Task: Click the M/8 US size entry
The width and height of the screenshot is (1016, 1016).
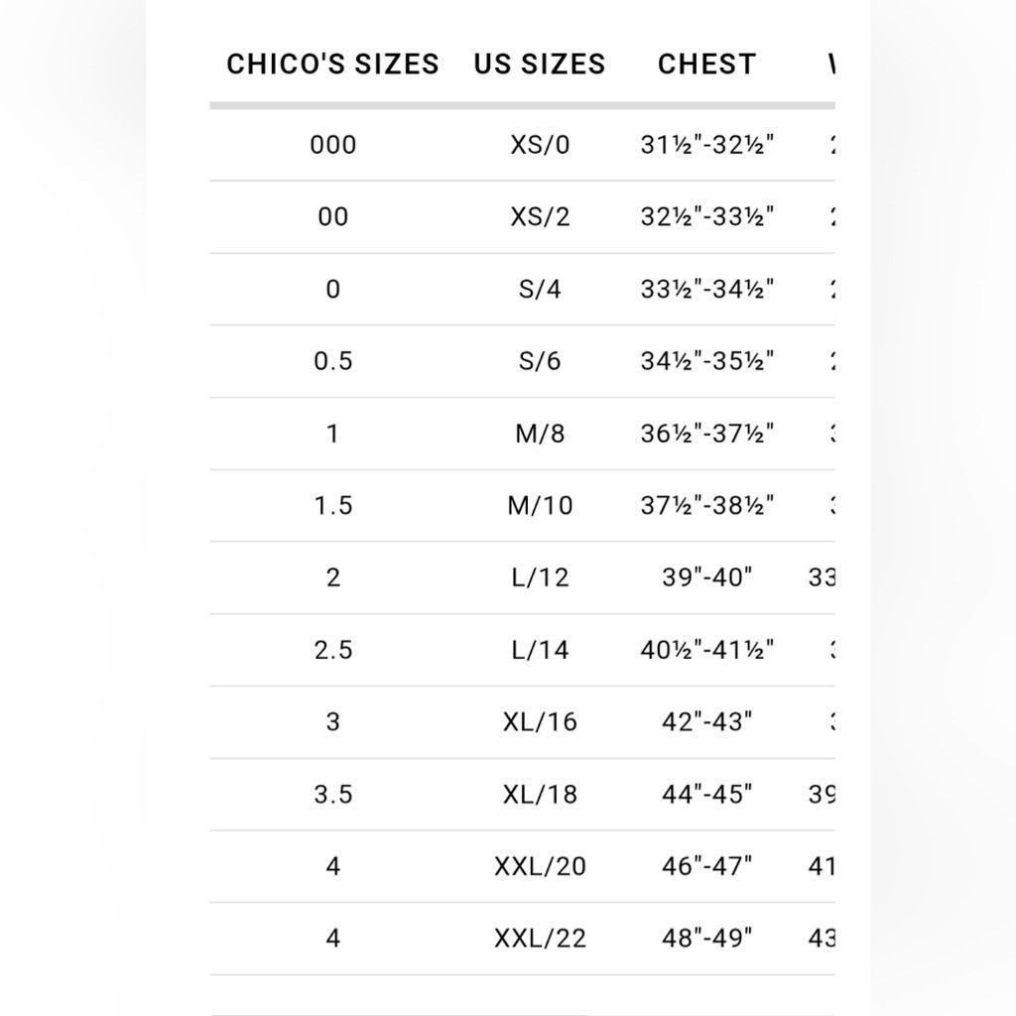Action: tap(540, 434)
